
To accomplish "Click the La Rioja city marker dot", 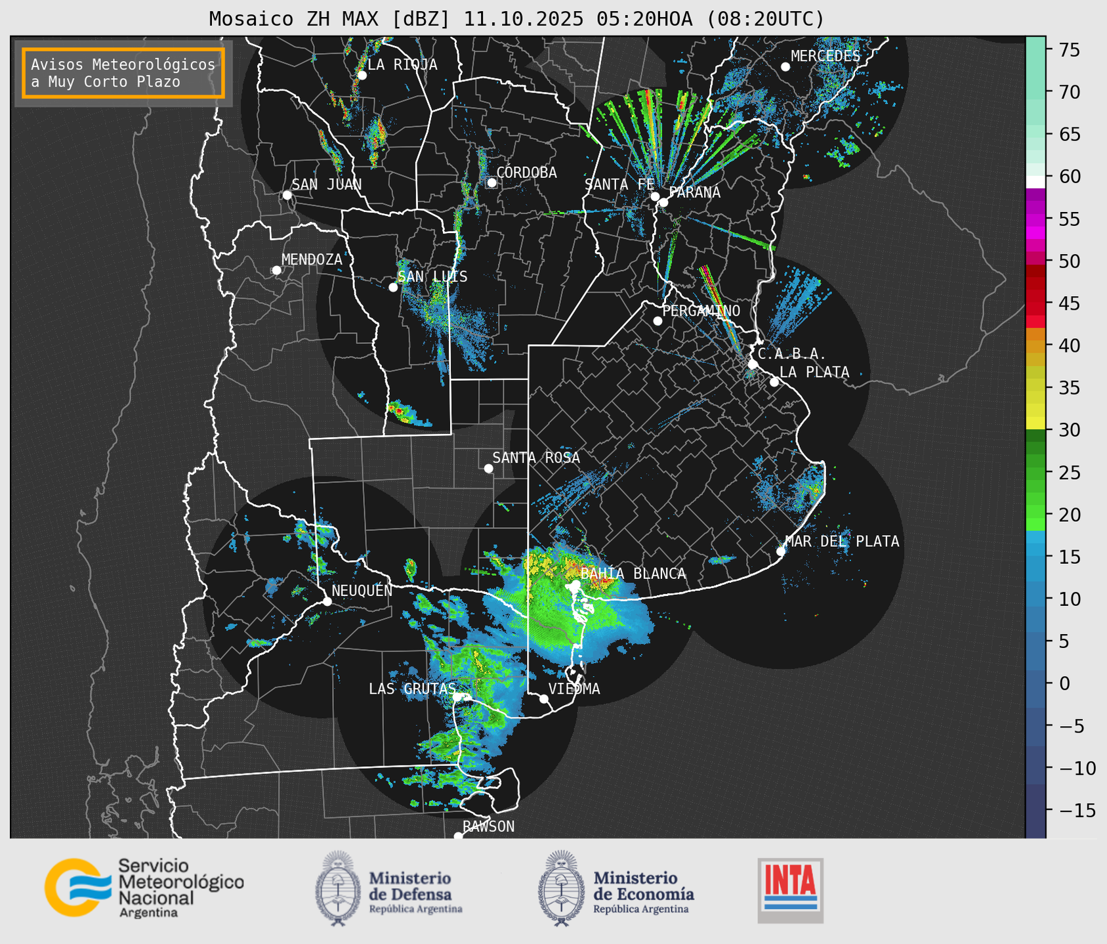I will click(362, 75).
